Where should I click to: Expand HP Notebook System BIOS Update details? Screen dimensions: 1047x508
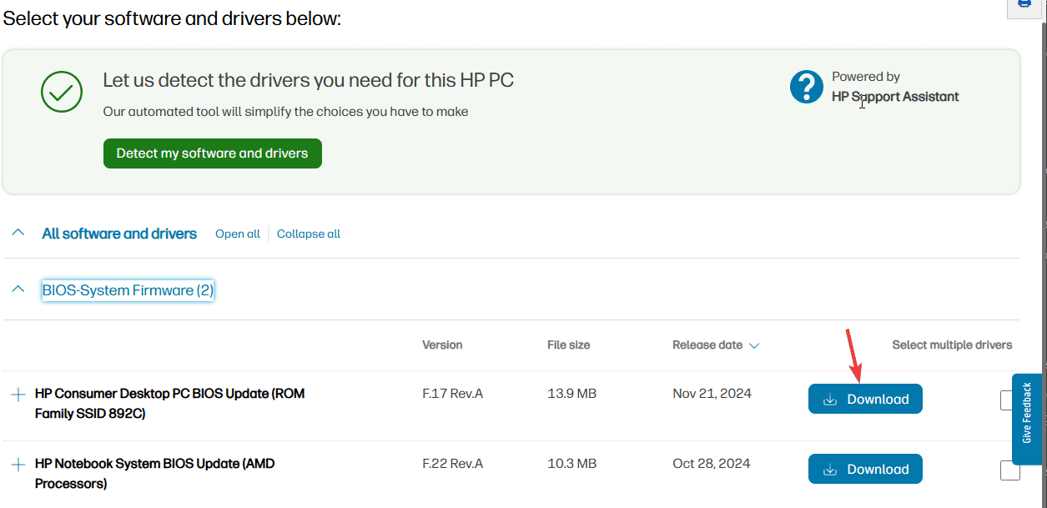point(18,465)
